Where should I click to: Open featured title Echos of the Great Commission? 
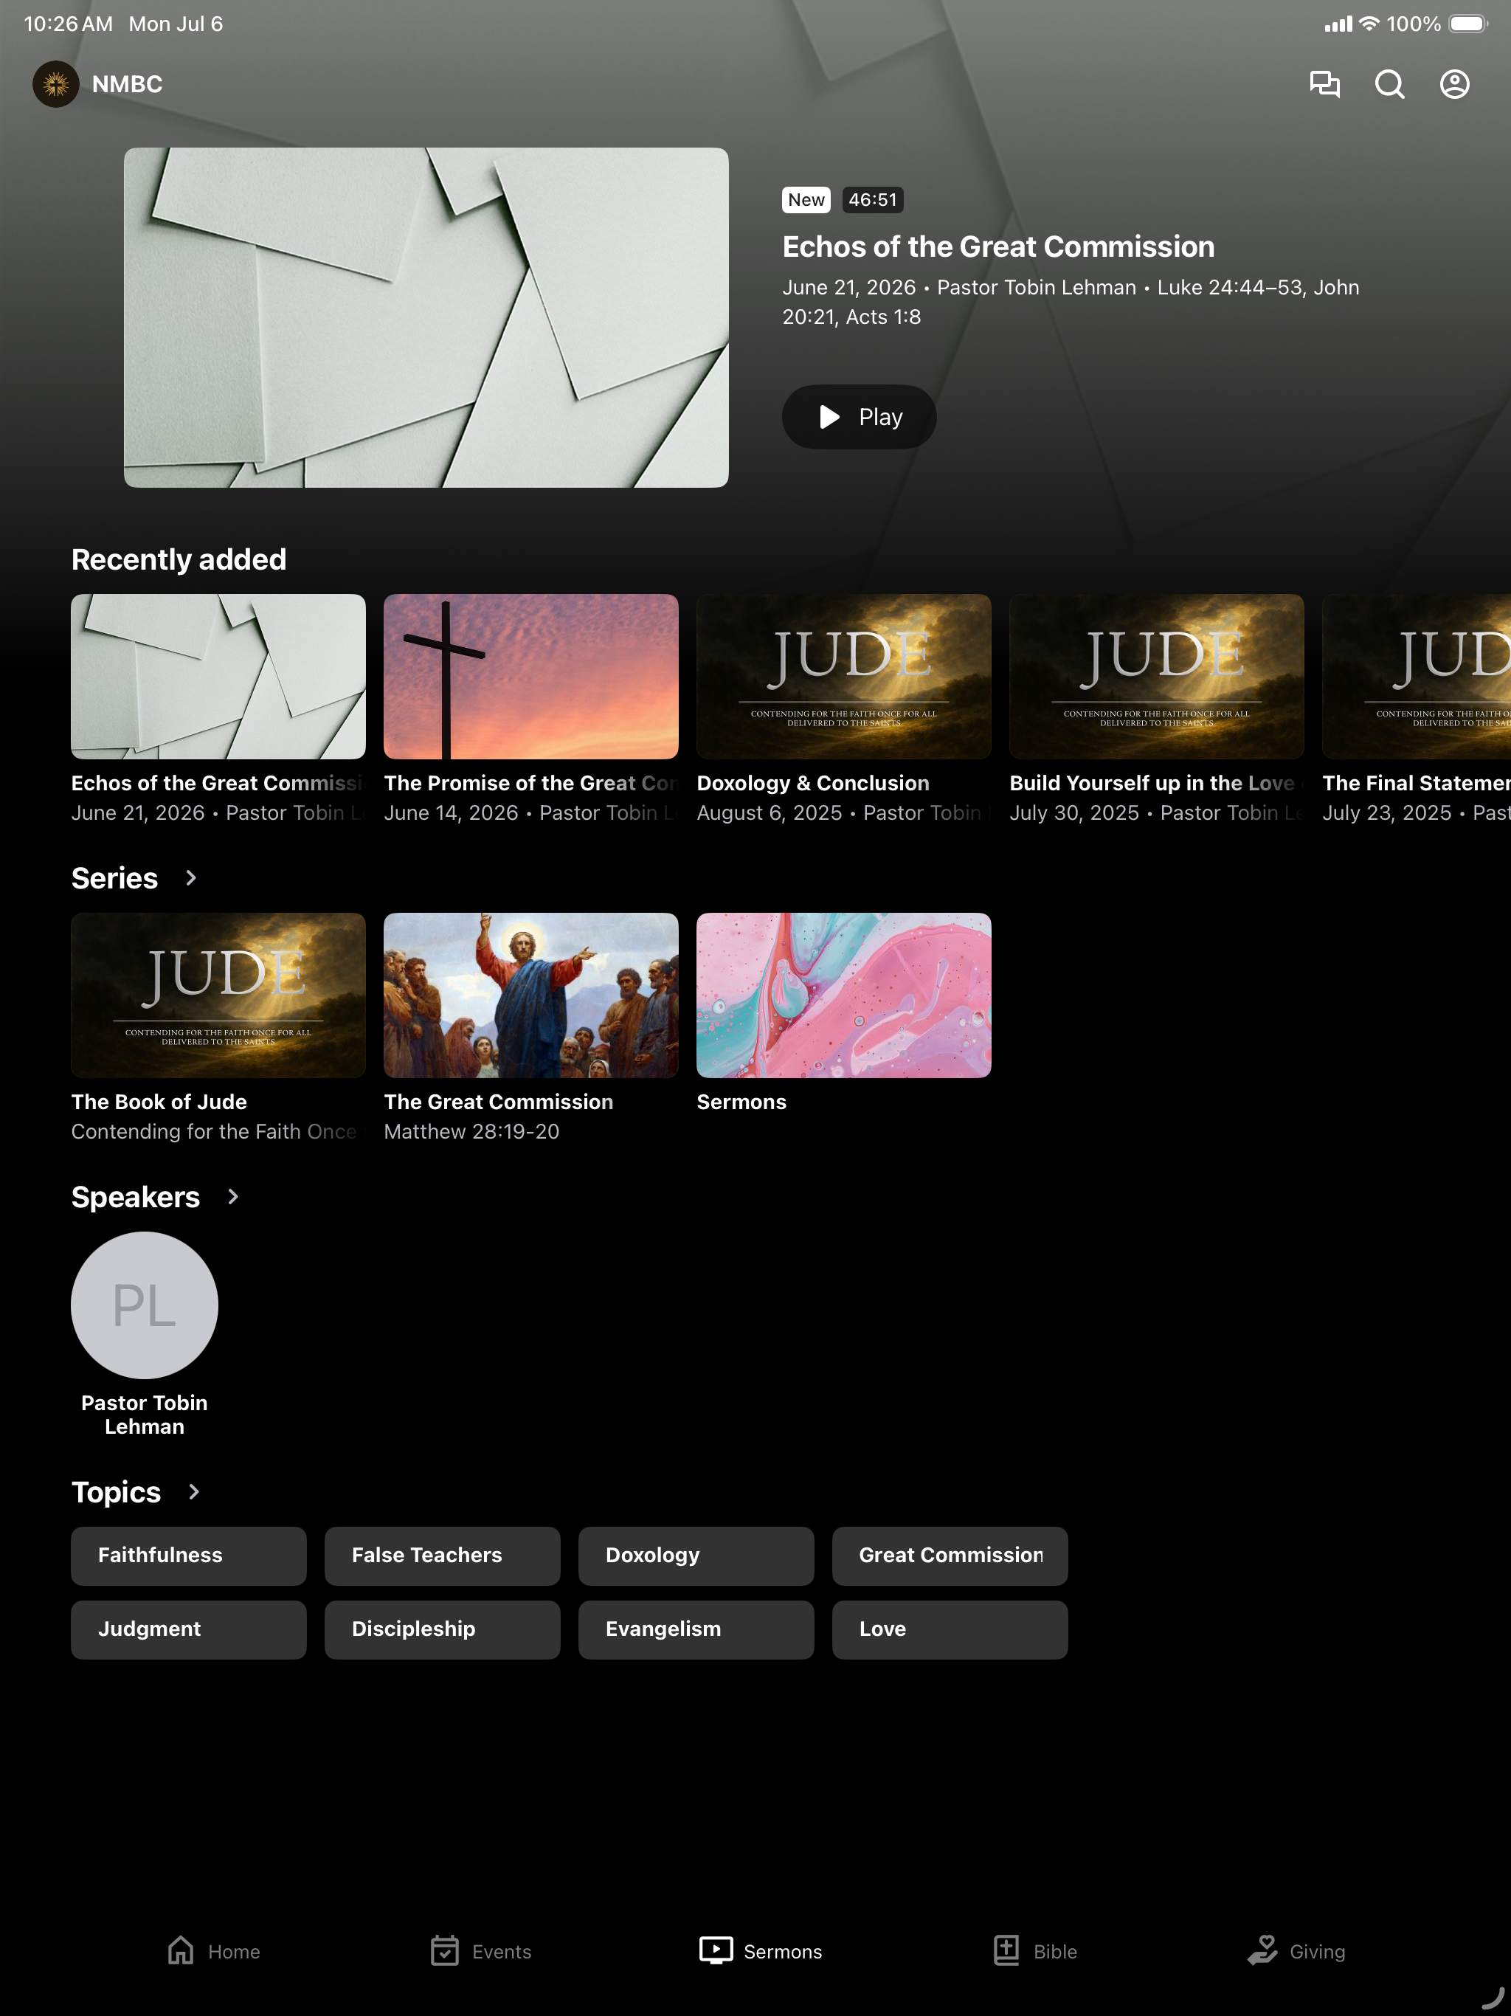998,247
